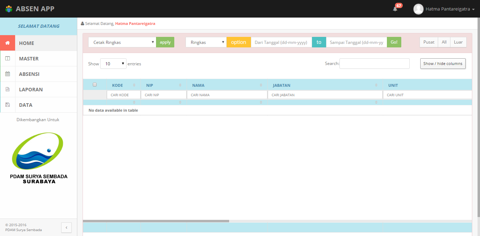
Task: Click the Home house icon in sidebar
Action: 7,43
